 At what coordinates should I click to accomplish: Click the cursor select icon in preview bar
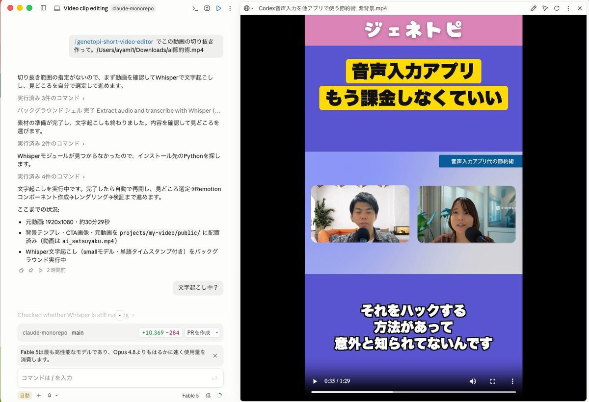point(545,8)
